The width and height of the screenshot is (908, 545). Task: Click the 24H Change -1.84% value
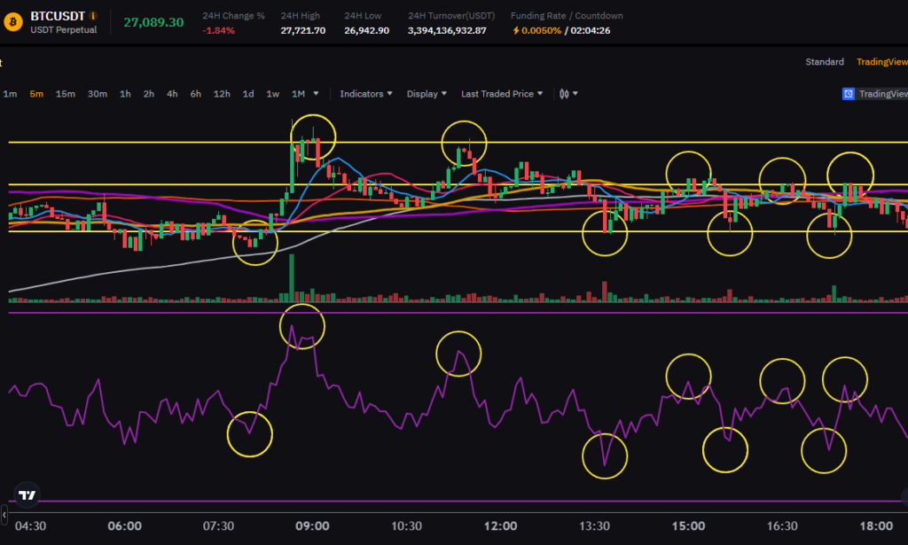tap(218, 31)
